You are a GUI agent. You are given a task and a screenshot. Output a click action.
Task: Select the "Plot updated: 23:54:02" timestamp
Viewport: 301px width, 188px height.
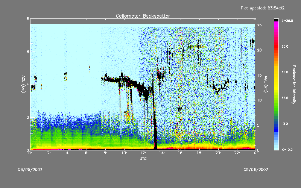coord(263,8)
